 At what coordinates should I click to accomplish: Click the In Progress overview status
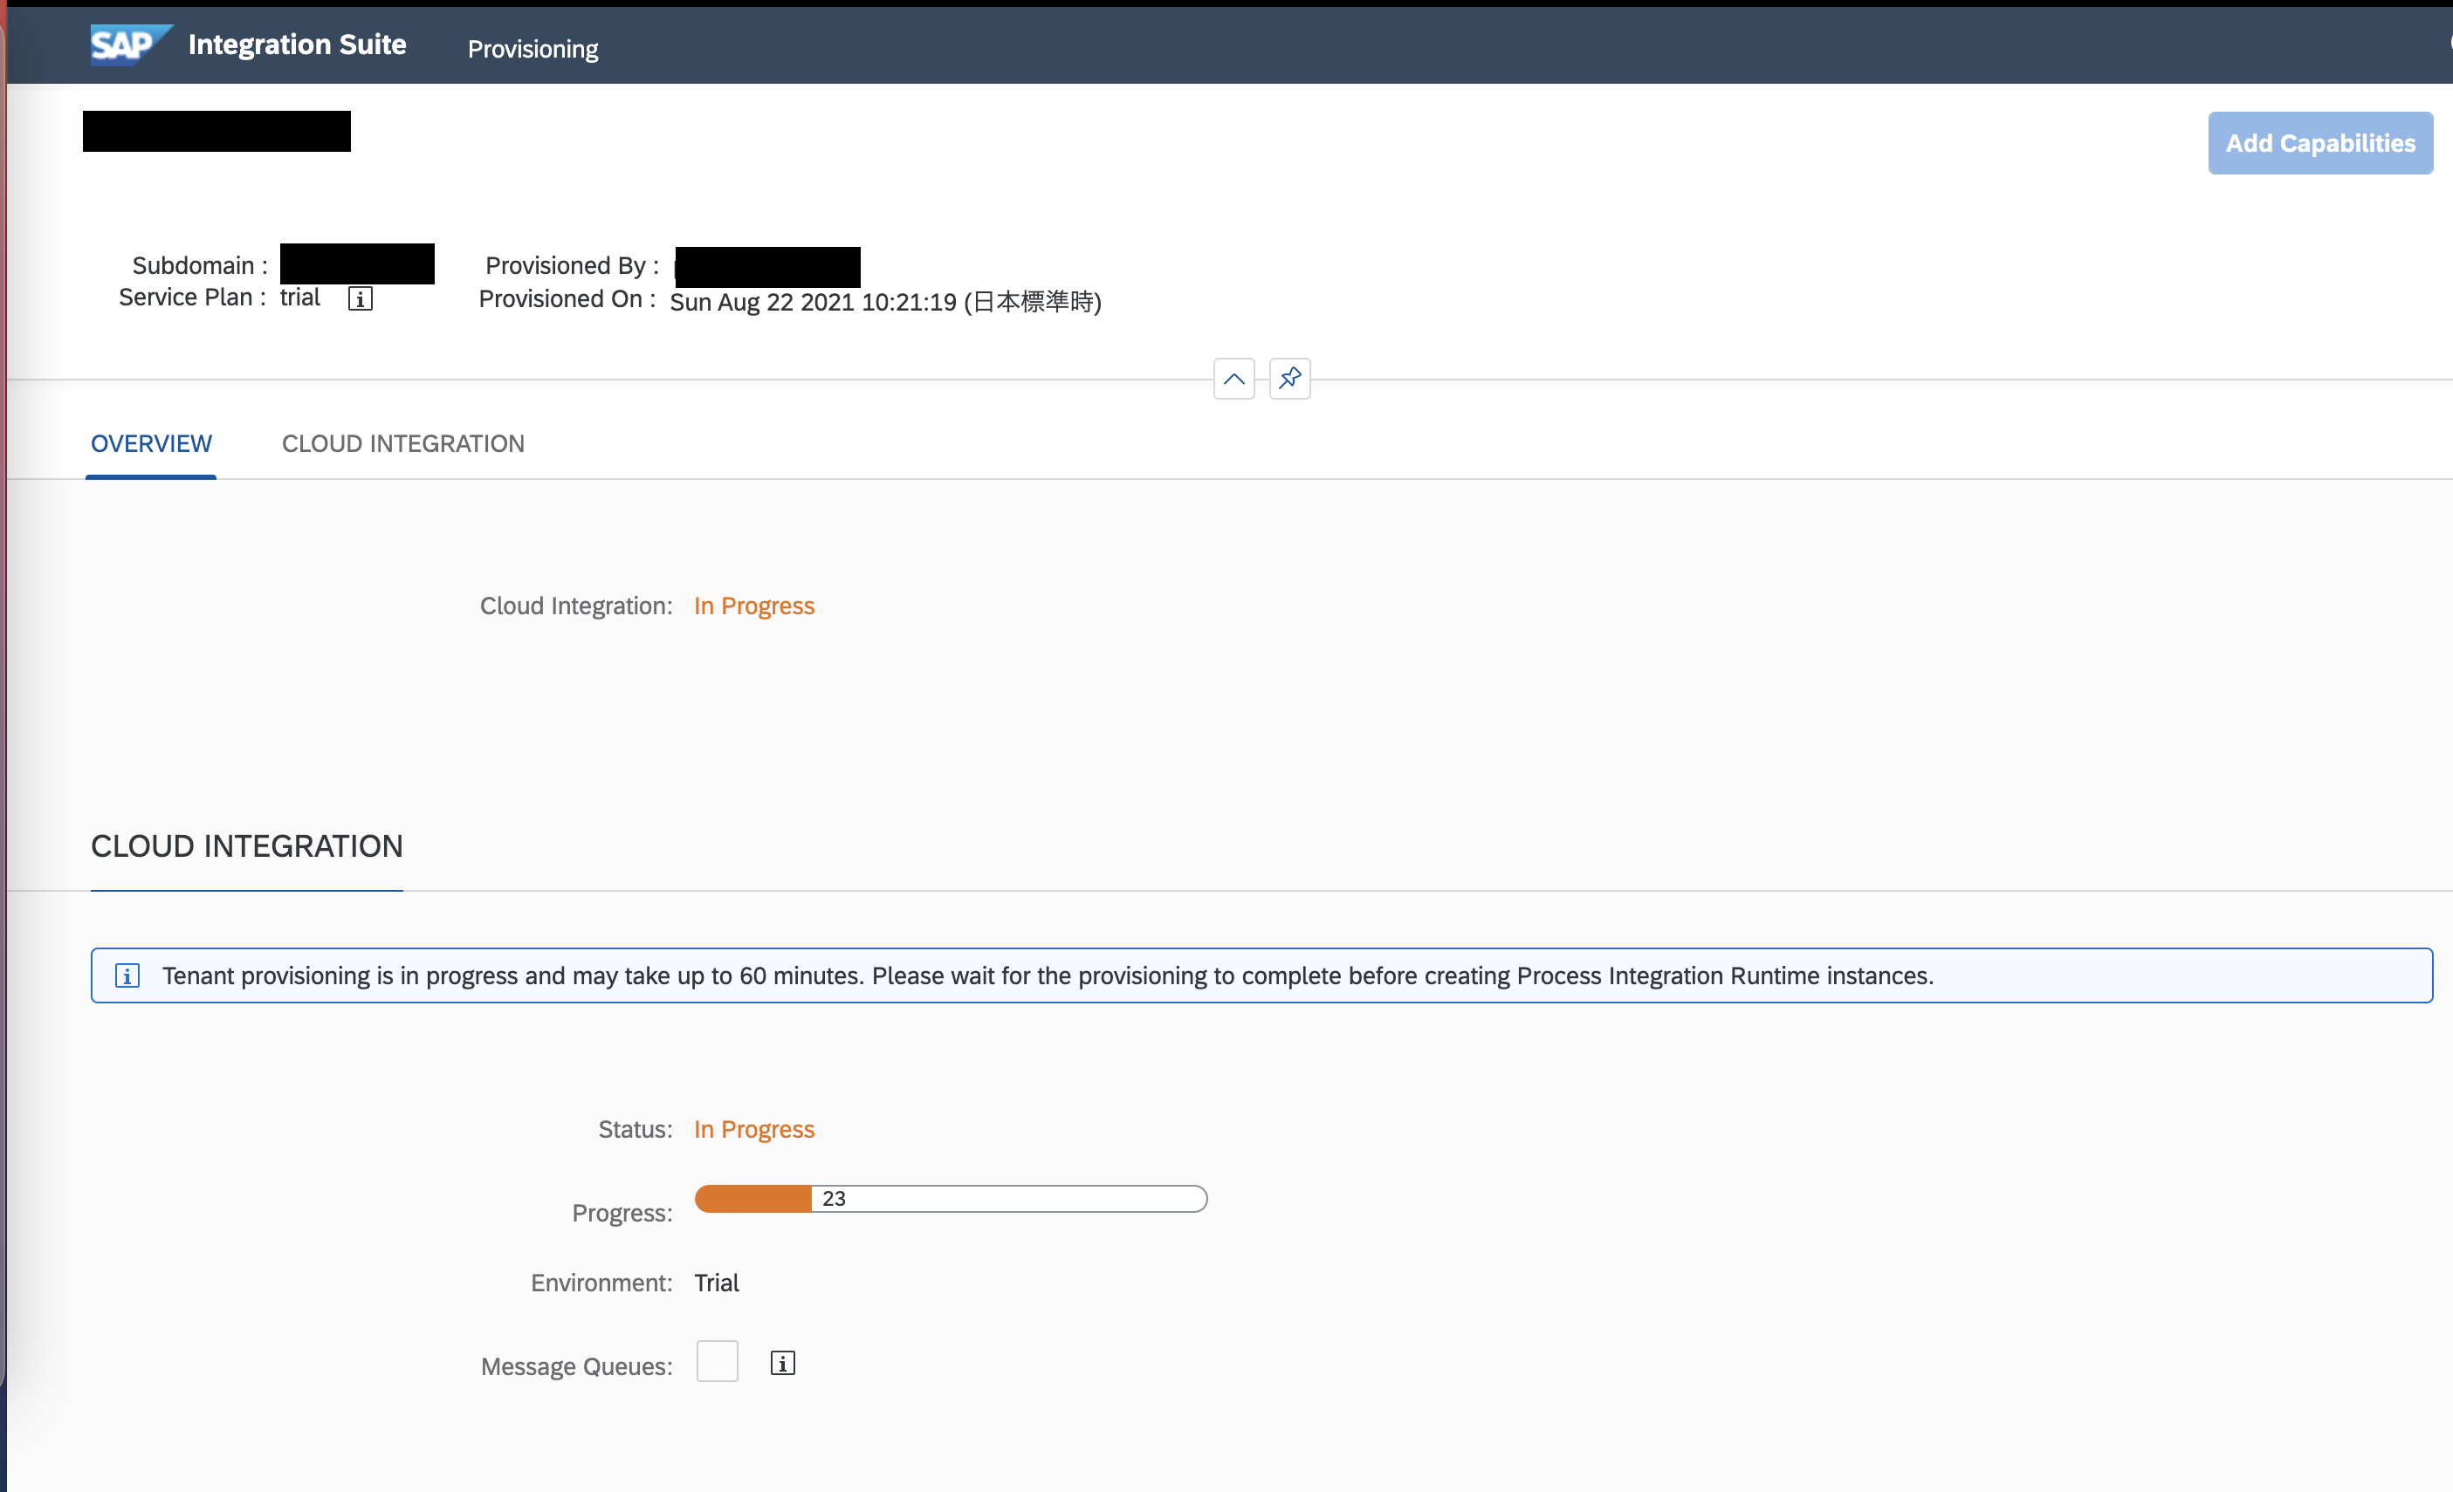click(753, 606)
